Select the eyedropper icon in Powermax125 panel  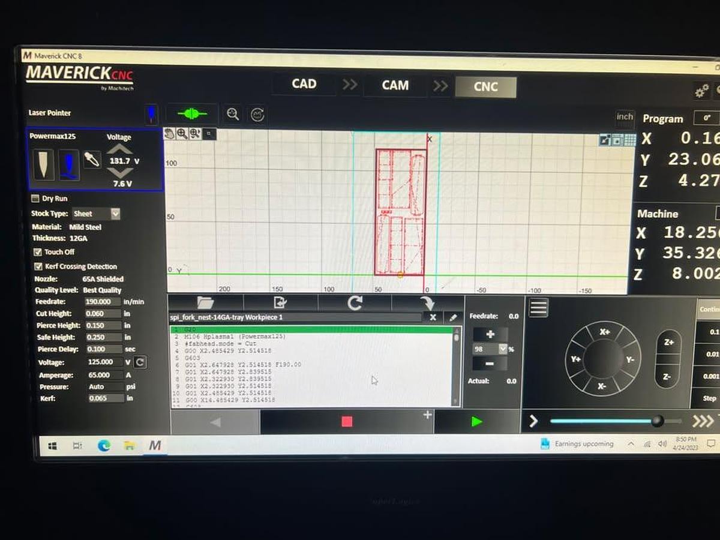tap(92, 160)
